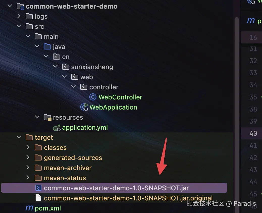Viewport: 262px width, 213px height.
Task: Open the pom.xml file in tree
Action: pos(48,208)
